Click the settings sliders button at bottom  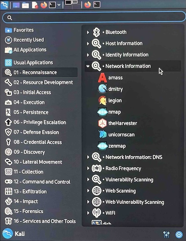coord(166,235)
